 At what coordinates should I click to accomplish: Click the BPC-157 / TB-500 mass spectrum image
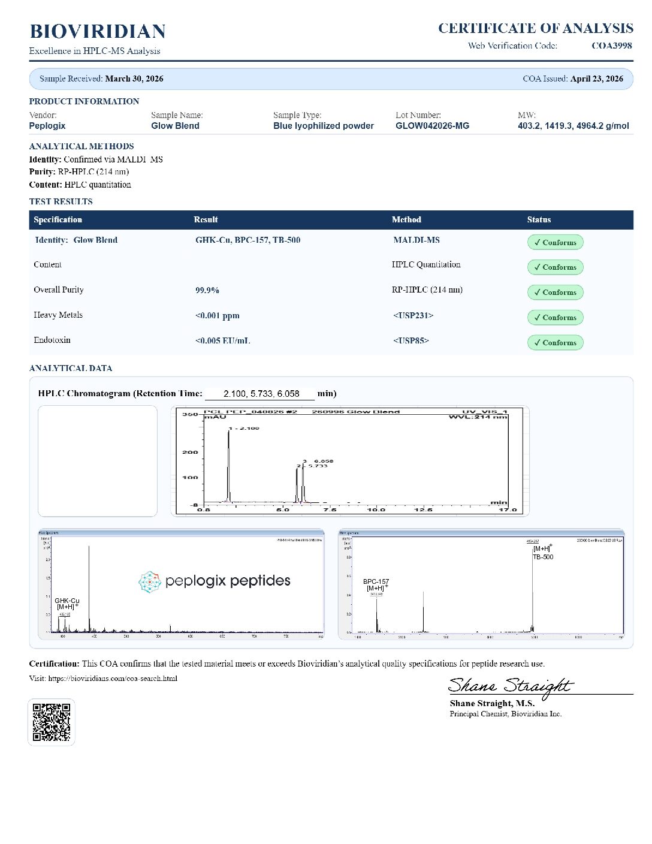point(481,584)
